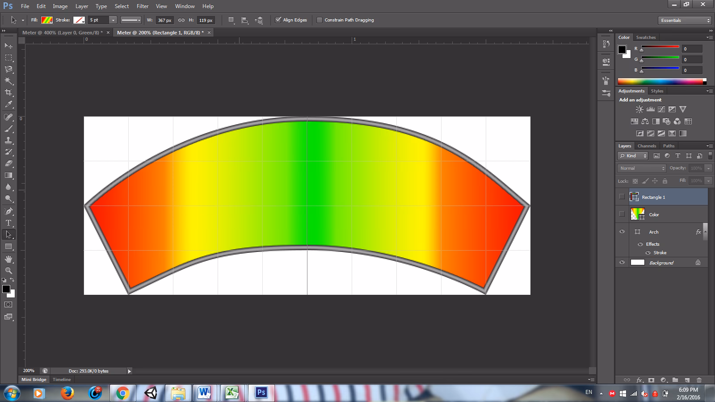Click the Add layer style fx icon
715x402 pixels.
[639, 380]
